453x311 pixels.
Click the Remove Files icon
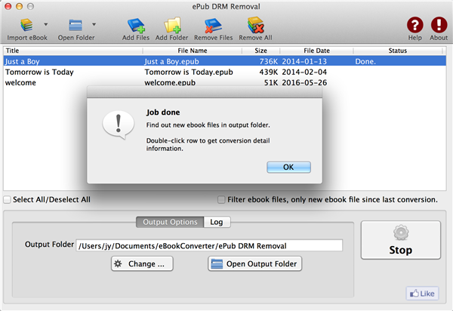click(213, 26)
